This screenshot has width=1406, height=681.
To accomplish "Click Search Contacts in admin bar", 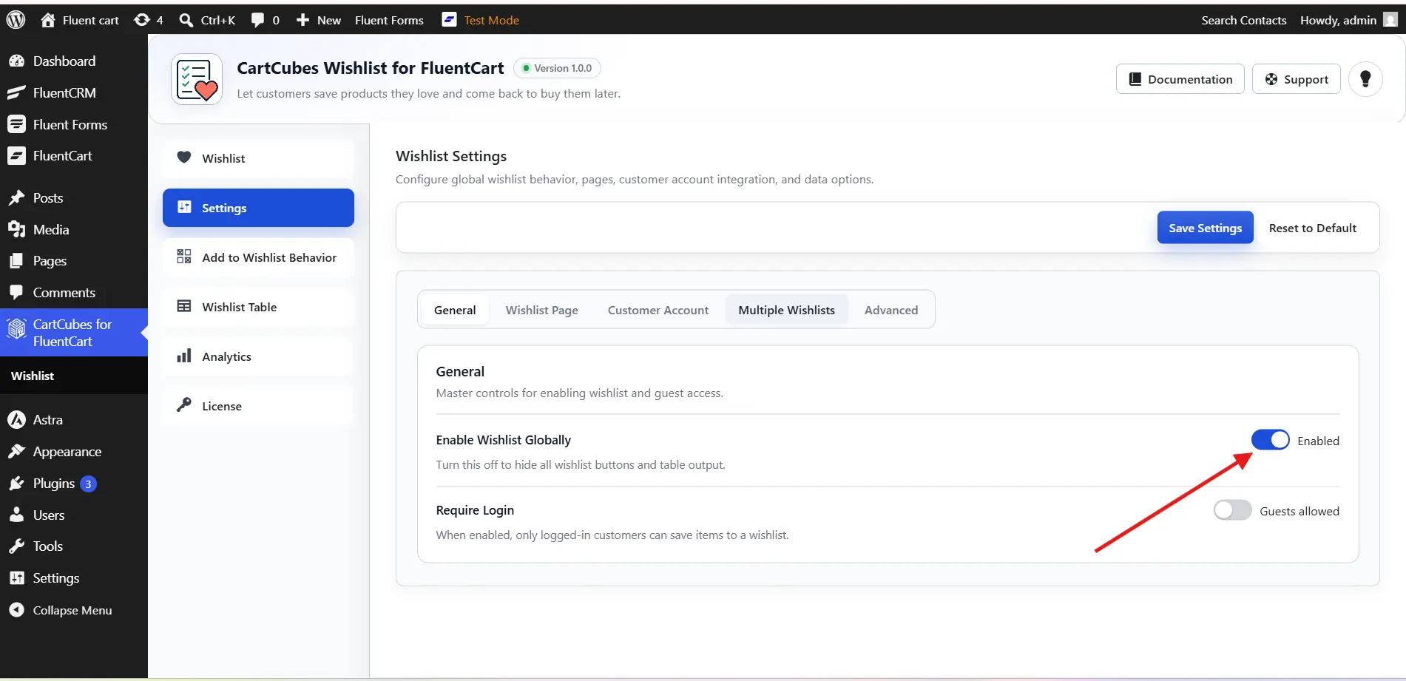I will 1243,20.
